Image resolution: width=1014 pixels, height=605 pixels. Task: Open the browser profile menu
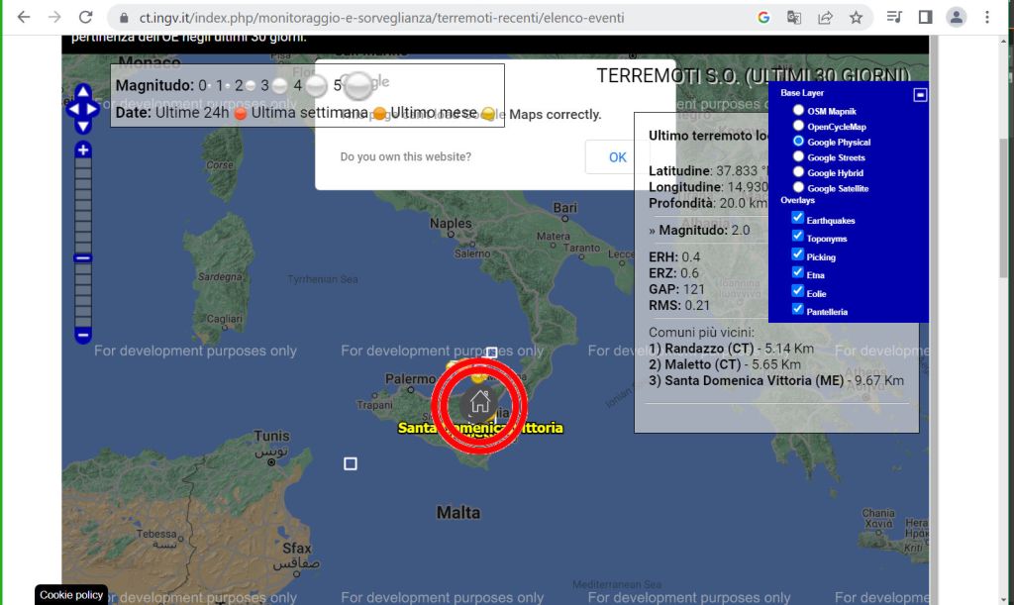click(956, 17)
